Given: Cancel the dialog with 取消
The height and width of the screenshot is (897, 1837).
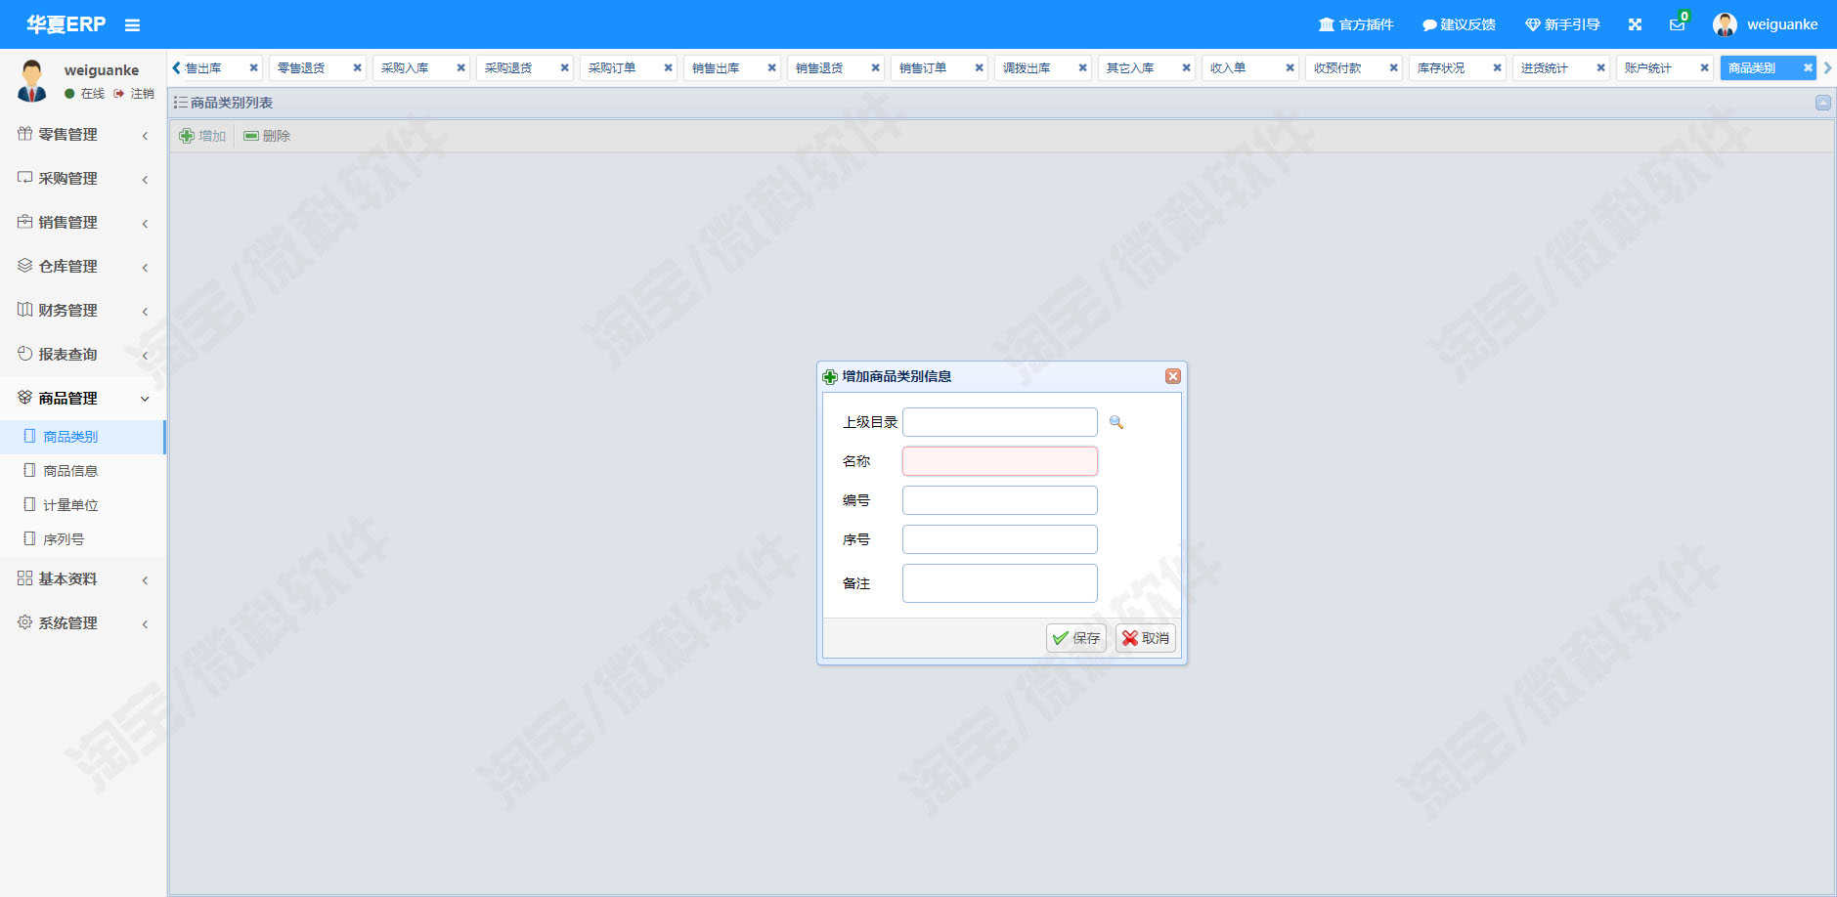Looking at the screenshot, I should 1146,638.
